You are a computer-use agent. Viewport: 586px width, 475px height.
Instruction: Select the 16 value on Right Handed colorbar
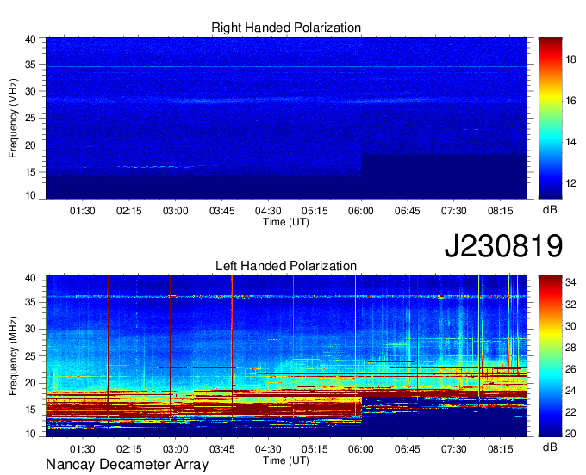click(x=570, y=101)
